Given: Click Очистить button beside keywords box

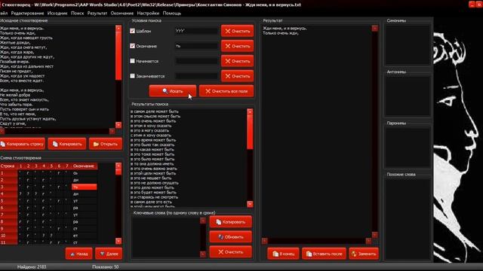Looking at the screenshot, I should 230,252.
